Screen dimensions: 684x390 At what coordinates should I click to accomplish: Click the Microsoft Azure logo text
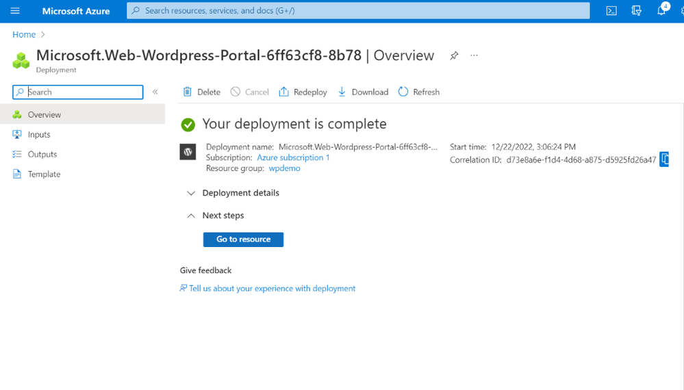pos(76,11)
